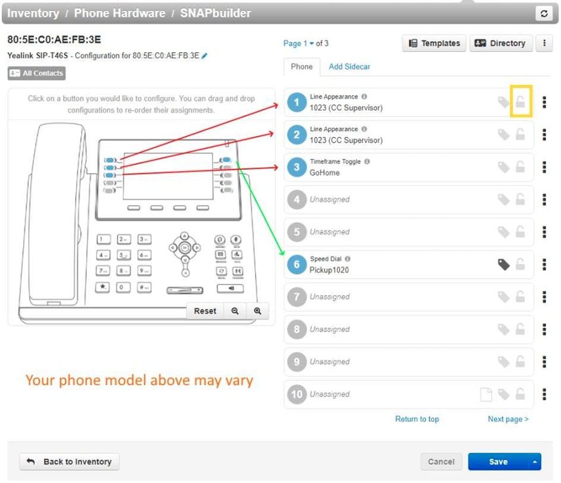Zoom in the phone diagram
The image size is (561, 483).
[x=257, y=311]
